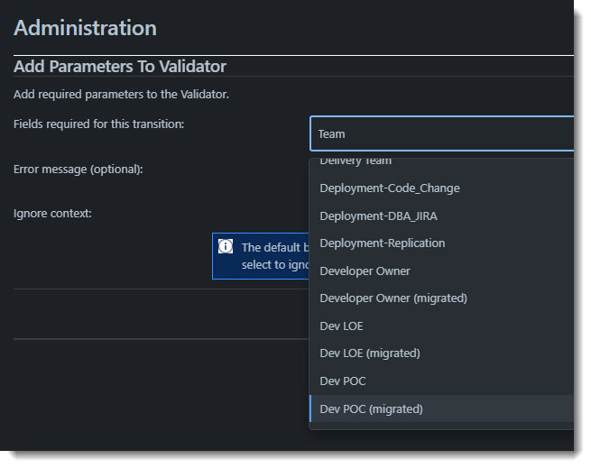Pick Developer Owner (migrated) option

[442, 298]
